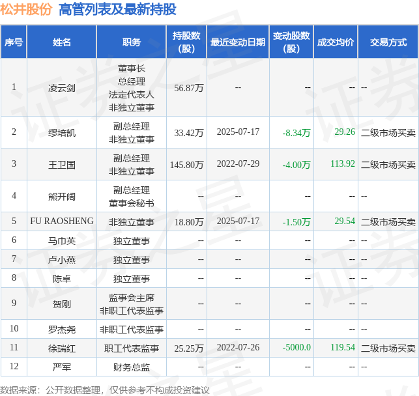Click the 职务 column header

point(132,42)
